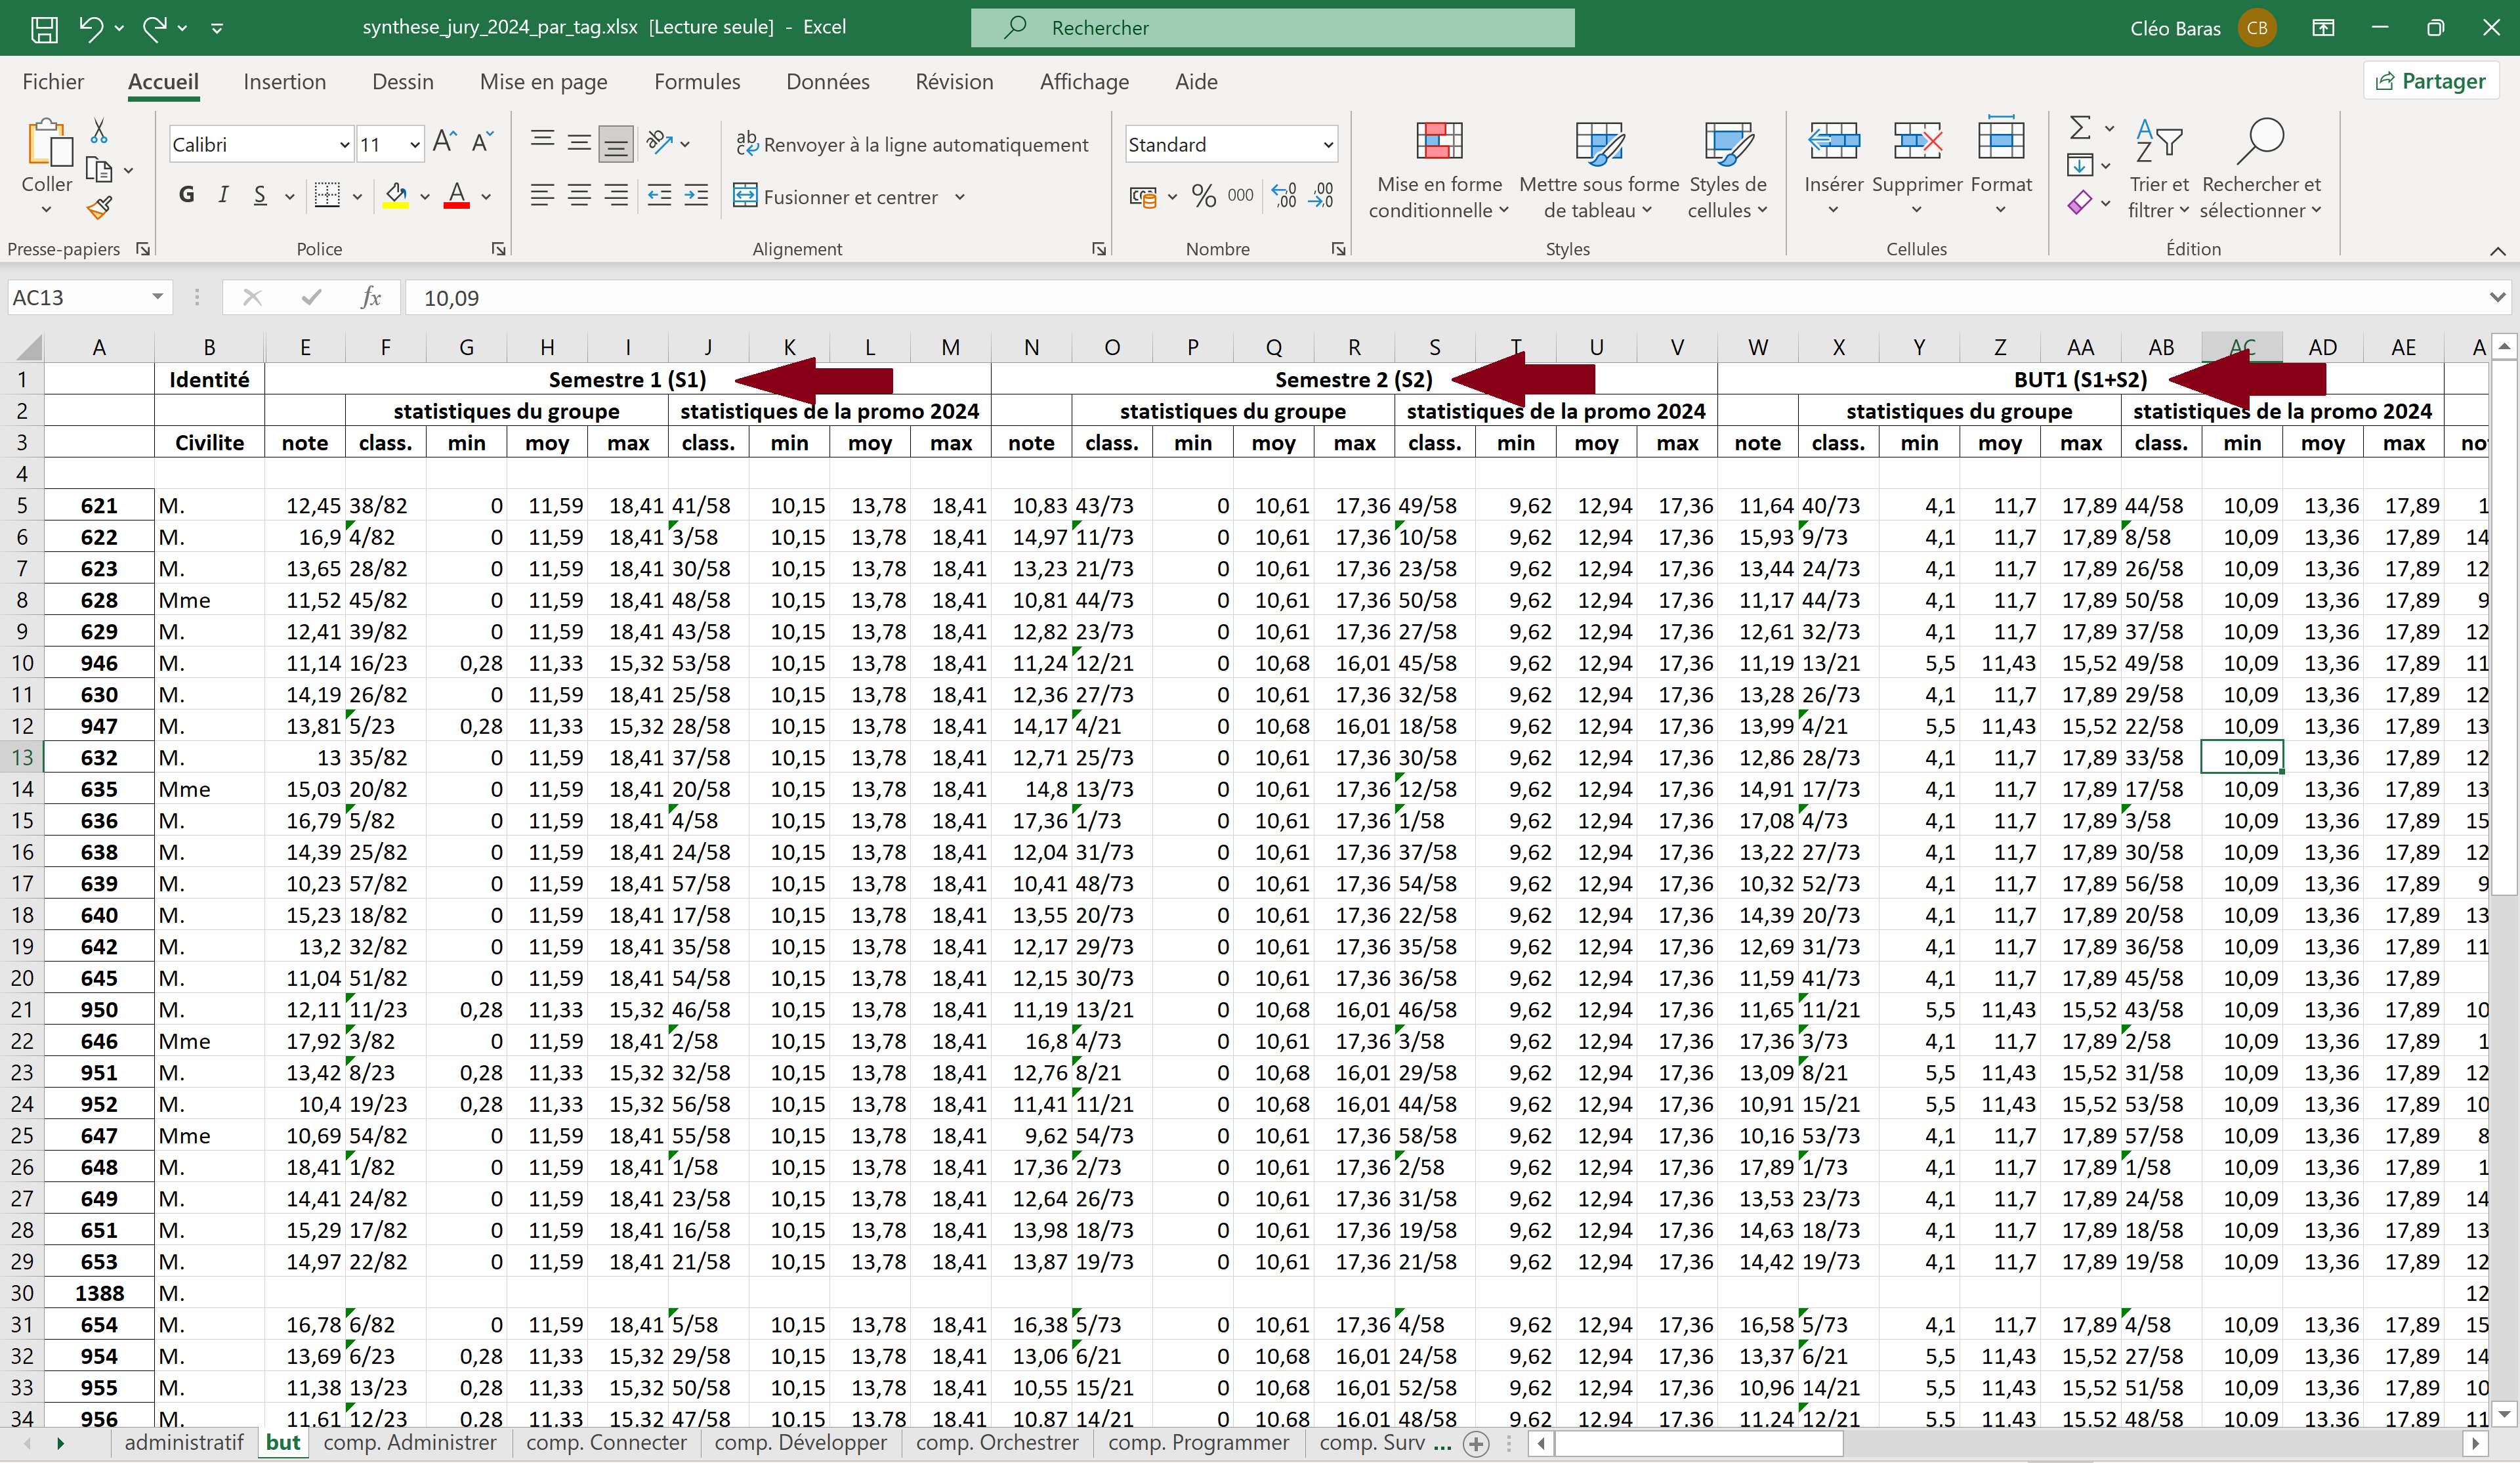Click the Select All corner triangle
This screenshot has height=1463, width=2520.
coord(28,347)
